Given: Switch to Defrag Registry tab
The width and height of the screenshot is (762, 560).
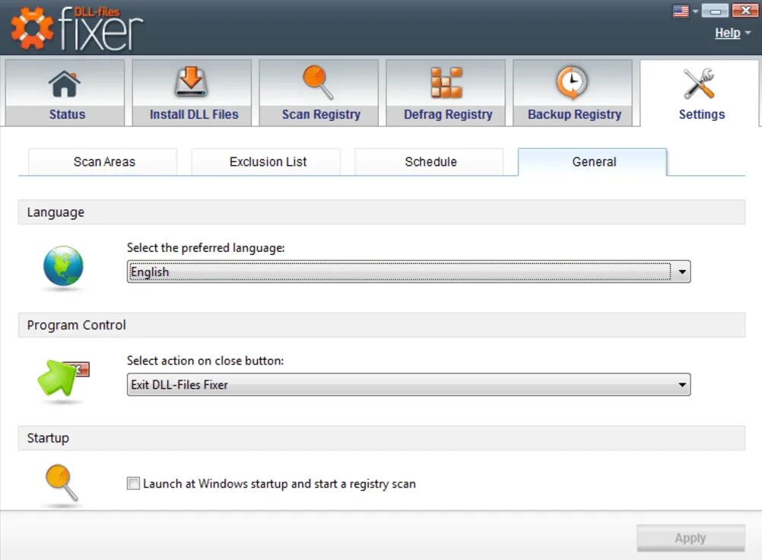Looking at the screenshot, I should (446, 92).
